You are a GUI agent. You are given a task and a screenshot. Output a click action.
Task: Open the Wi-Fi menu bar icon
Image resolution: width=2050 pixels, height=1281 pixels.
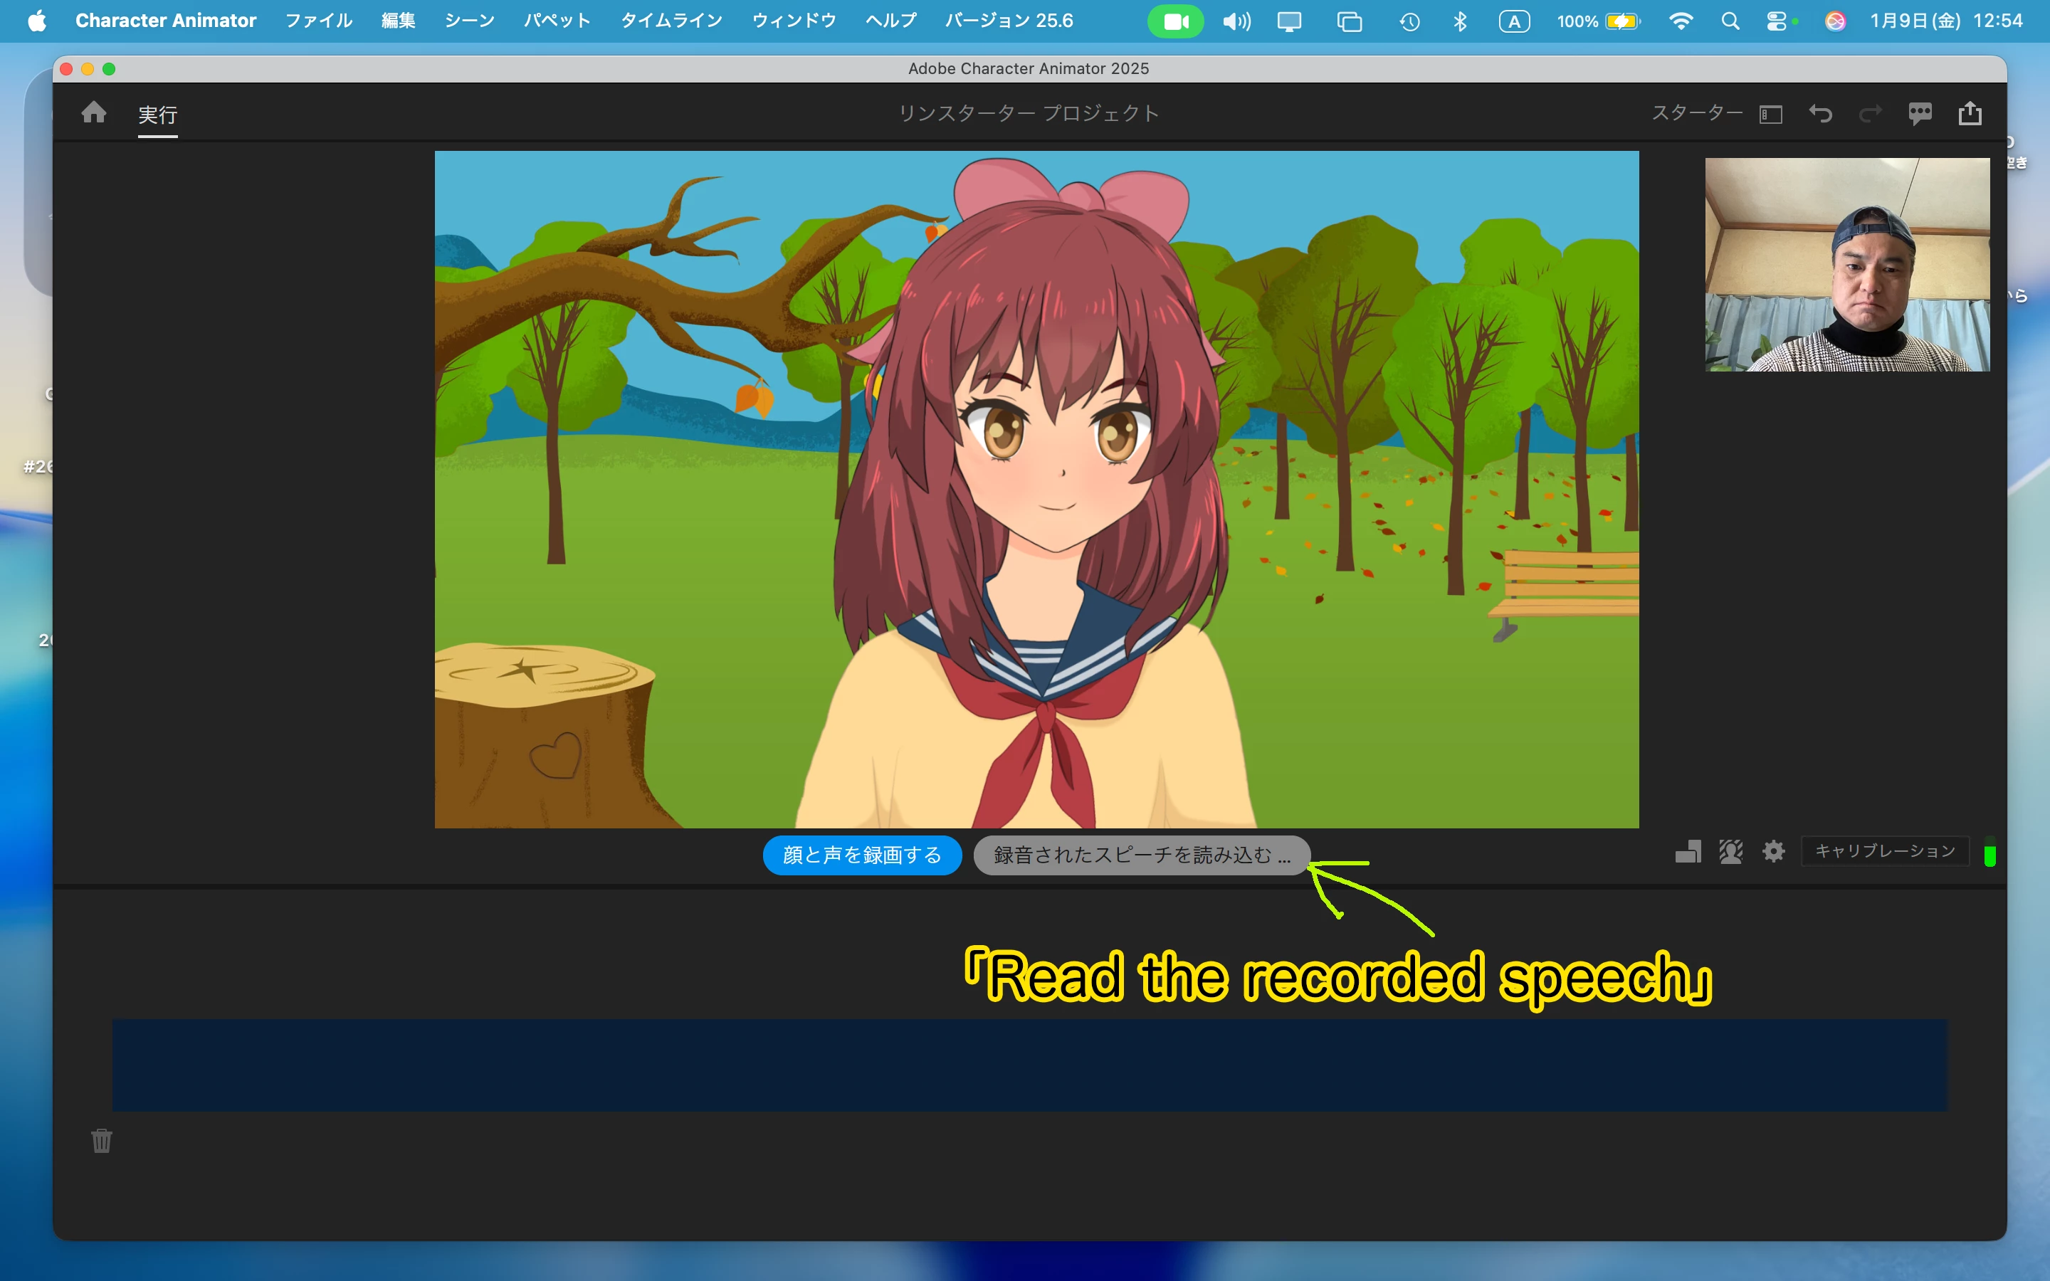click(1681, 21)
